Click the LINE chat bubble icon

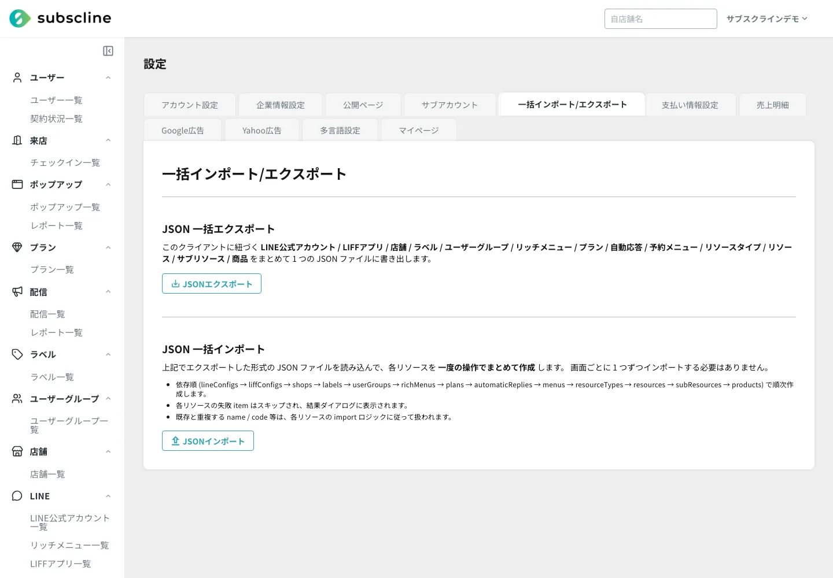[x=17, y=496]
